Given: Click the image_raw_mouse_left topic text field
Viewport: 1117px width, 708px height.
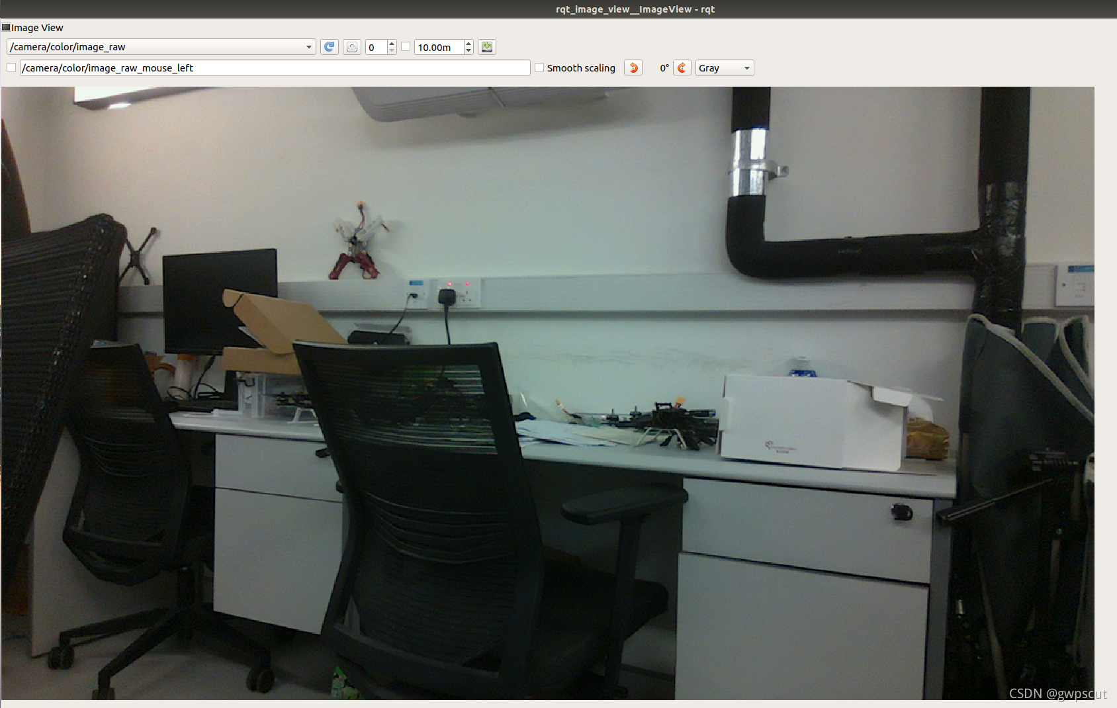Looking at the screenshot, I should tap(275, 67).
